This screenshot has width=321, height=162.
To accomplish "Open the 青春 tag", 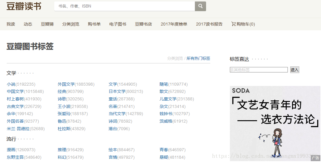I will (164, 150).
